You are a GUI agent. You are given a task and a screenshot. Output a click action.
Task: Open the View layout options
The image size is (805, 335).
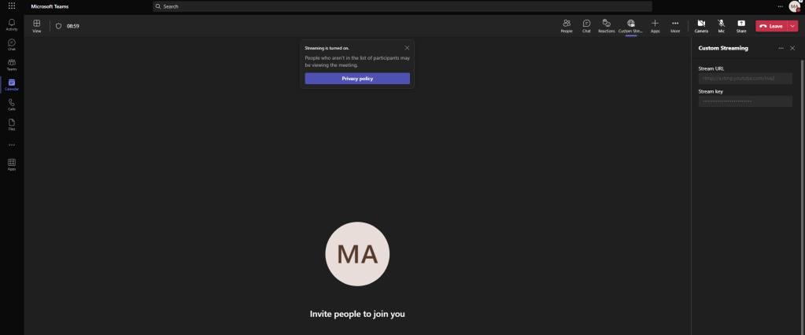pyautogui.click(x=37, y=25)
